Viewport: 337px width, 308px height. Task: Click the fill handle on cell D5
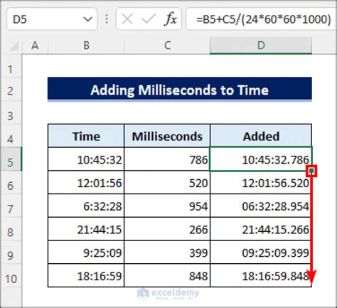pos(311,171)
